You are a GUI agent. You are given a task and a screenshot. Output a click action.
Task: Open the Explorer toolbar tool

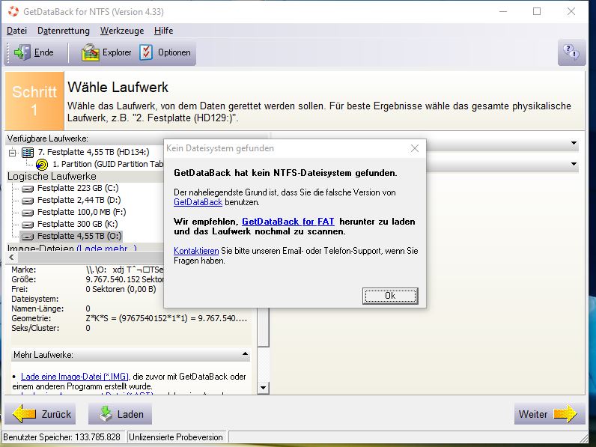tap(106, 52)
